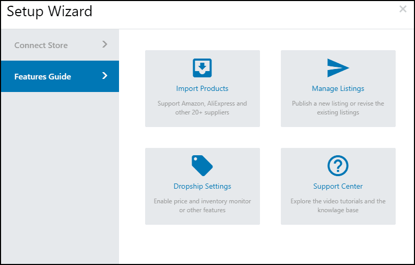The image size is (415, 265).
Task: Close the Setup Wizard with the X
Action: pos(403,9)
